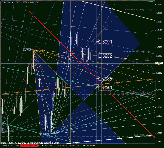Select the boxed 1.3094 price label
The height and width of the screenshot is (148, 164).
click(x=105, y=42)
